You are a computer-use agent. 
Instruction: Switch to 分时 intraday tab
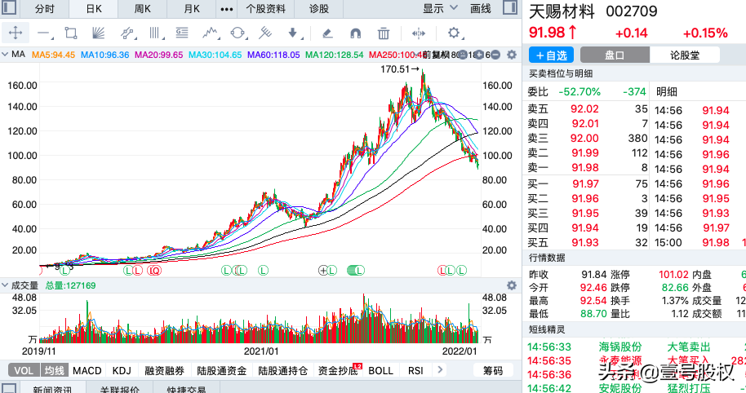point(45,8)
